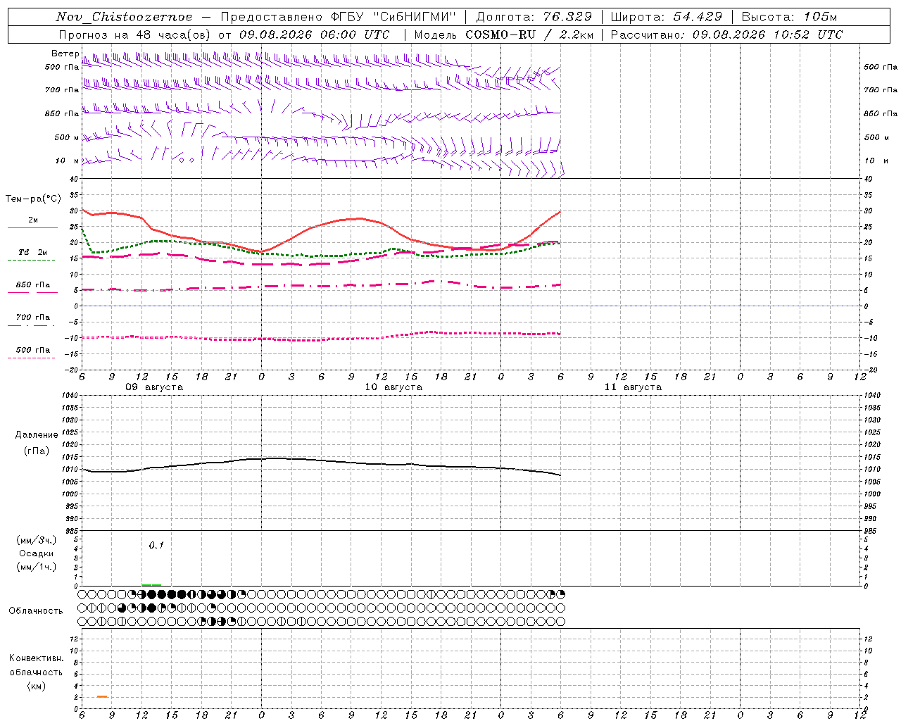Click the green precipitation bar
Viewport: 901px width, 721px height.
click(x=151, y=584)
